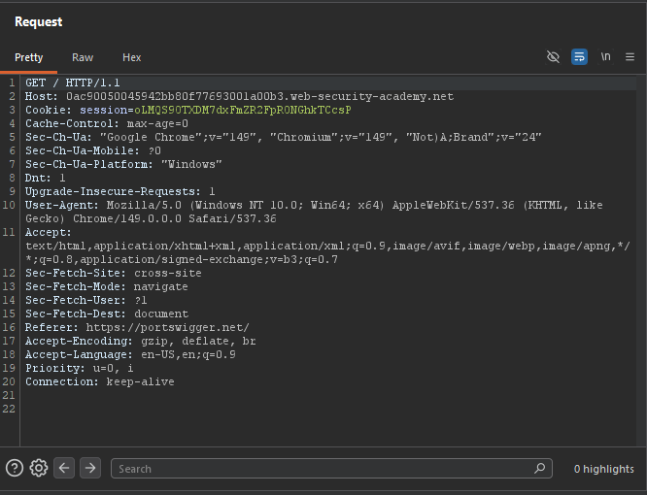Click 'Connection: keep-alive' line

click(x=99, y=382)
